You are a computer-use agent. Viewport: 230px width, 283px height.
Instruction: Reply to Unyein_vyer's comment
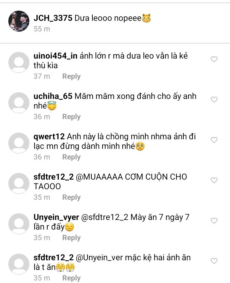click(x=71, y=238)
